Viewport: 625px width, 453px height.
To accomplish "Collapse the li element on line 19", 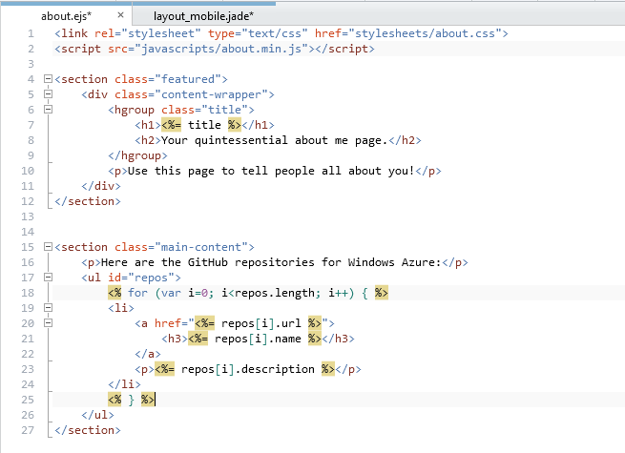I will [48, 308].
